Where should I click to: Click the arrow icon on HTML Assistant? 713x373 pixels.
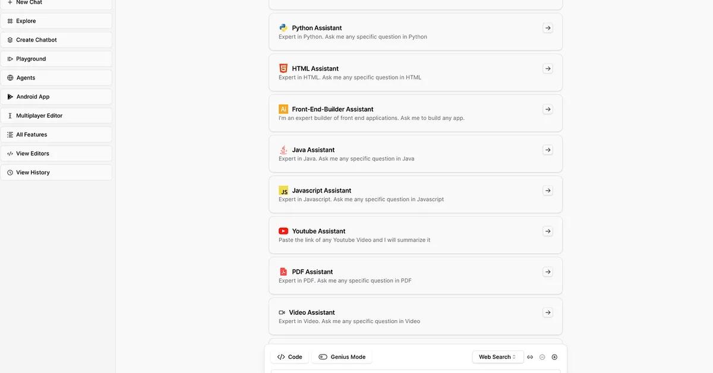[x=548, y=69]
